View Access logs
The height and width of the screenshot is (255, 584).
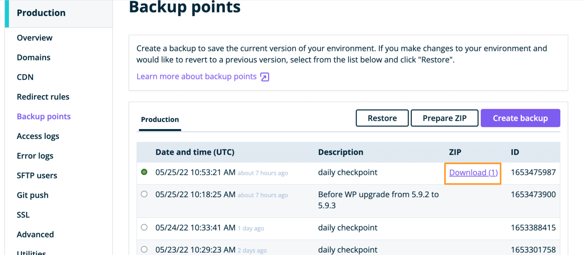click(38, 136)
